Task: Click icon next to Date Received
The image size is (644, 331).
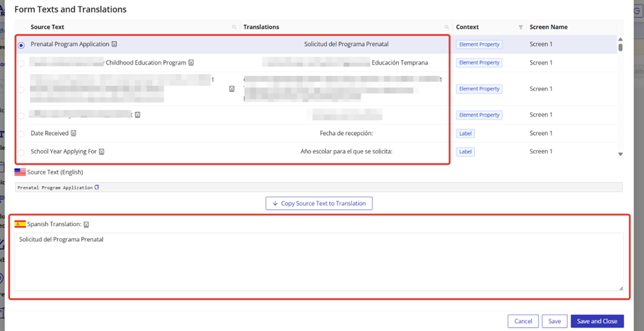Action: click(x=73, y=133)
